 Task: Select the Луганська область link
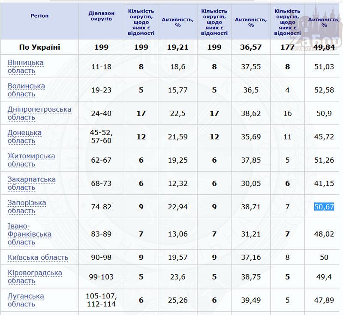point(26,300)
